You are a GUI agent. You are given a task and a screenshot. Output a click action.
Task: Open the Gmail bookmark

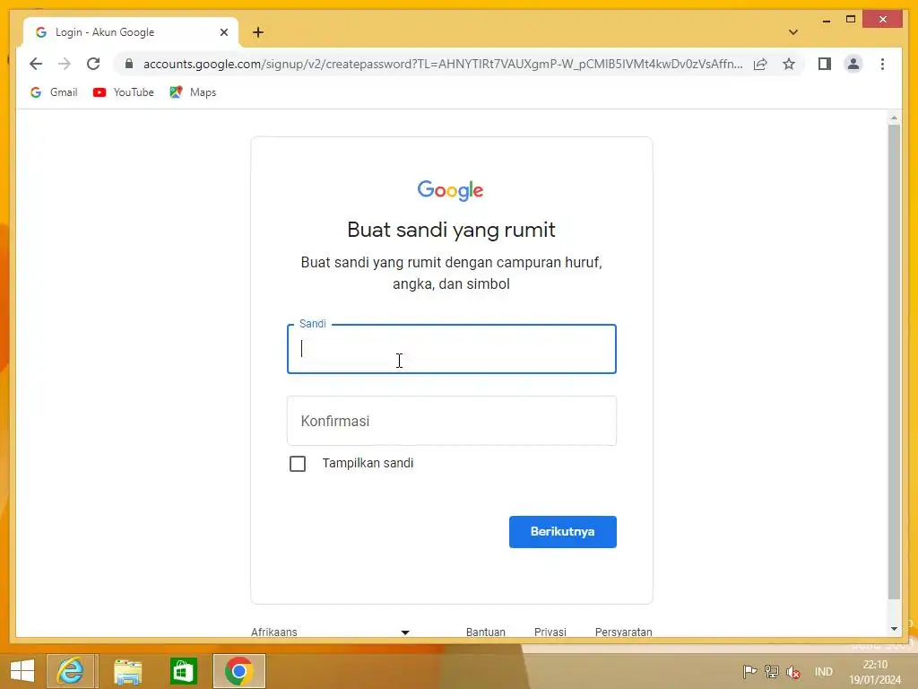pos(54,92)
